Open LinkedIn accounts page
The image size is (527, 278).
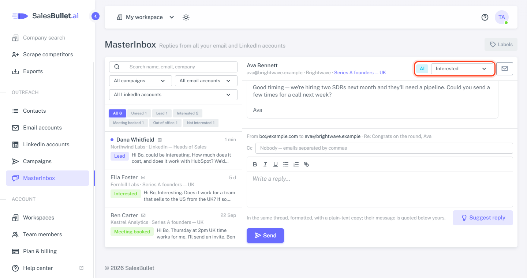pyautogui.click(x=48, y=144)
